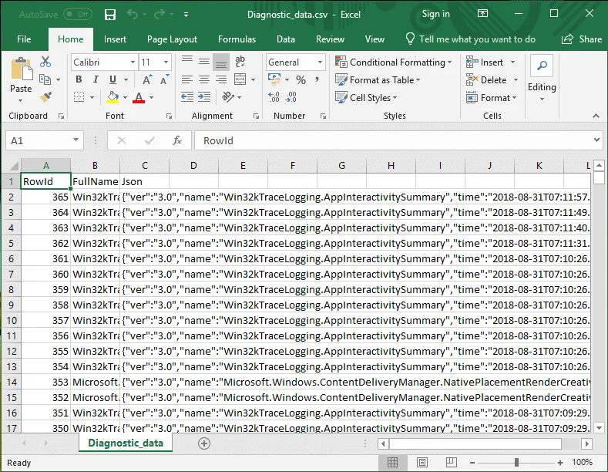Viewport: 608px width, 472px height.
Task: Decrease indent
Action: coord(187,96)
